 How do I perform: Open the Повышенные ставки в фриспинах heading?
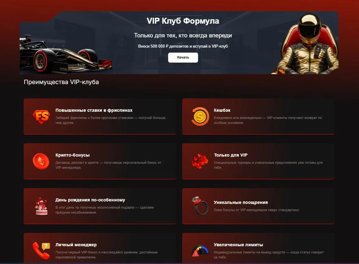(94, 110)
